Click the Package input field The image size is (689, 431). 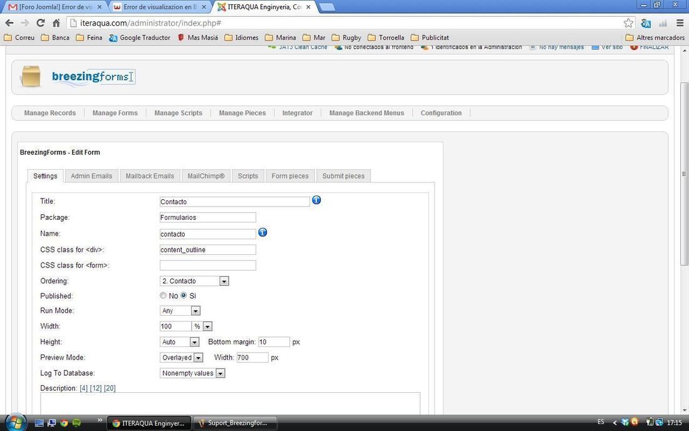[208, 217]
